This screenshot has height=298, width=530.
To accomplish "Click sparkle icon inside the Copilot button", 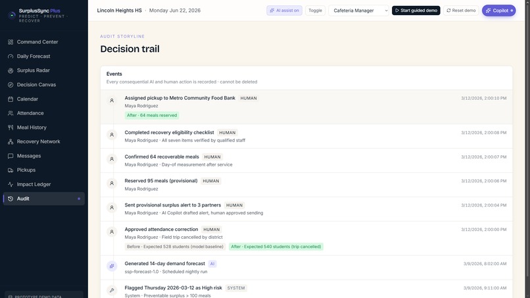I will [x=488, y=11].
